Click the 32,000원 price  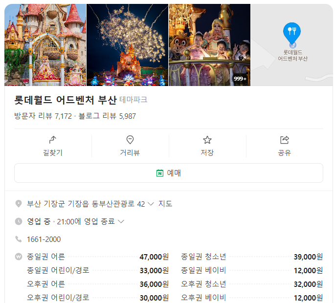[x=308, y=284]
